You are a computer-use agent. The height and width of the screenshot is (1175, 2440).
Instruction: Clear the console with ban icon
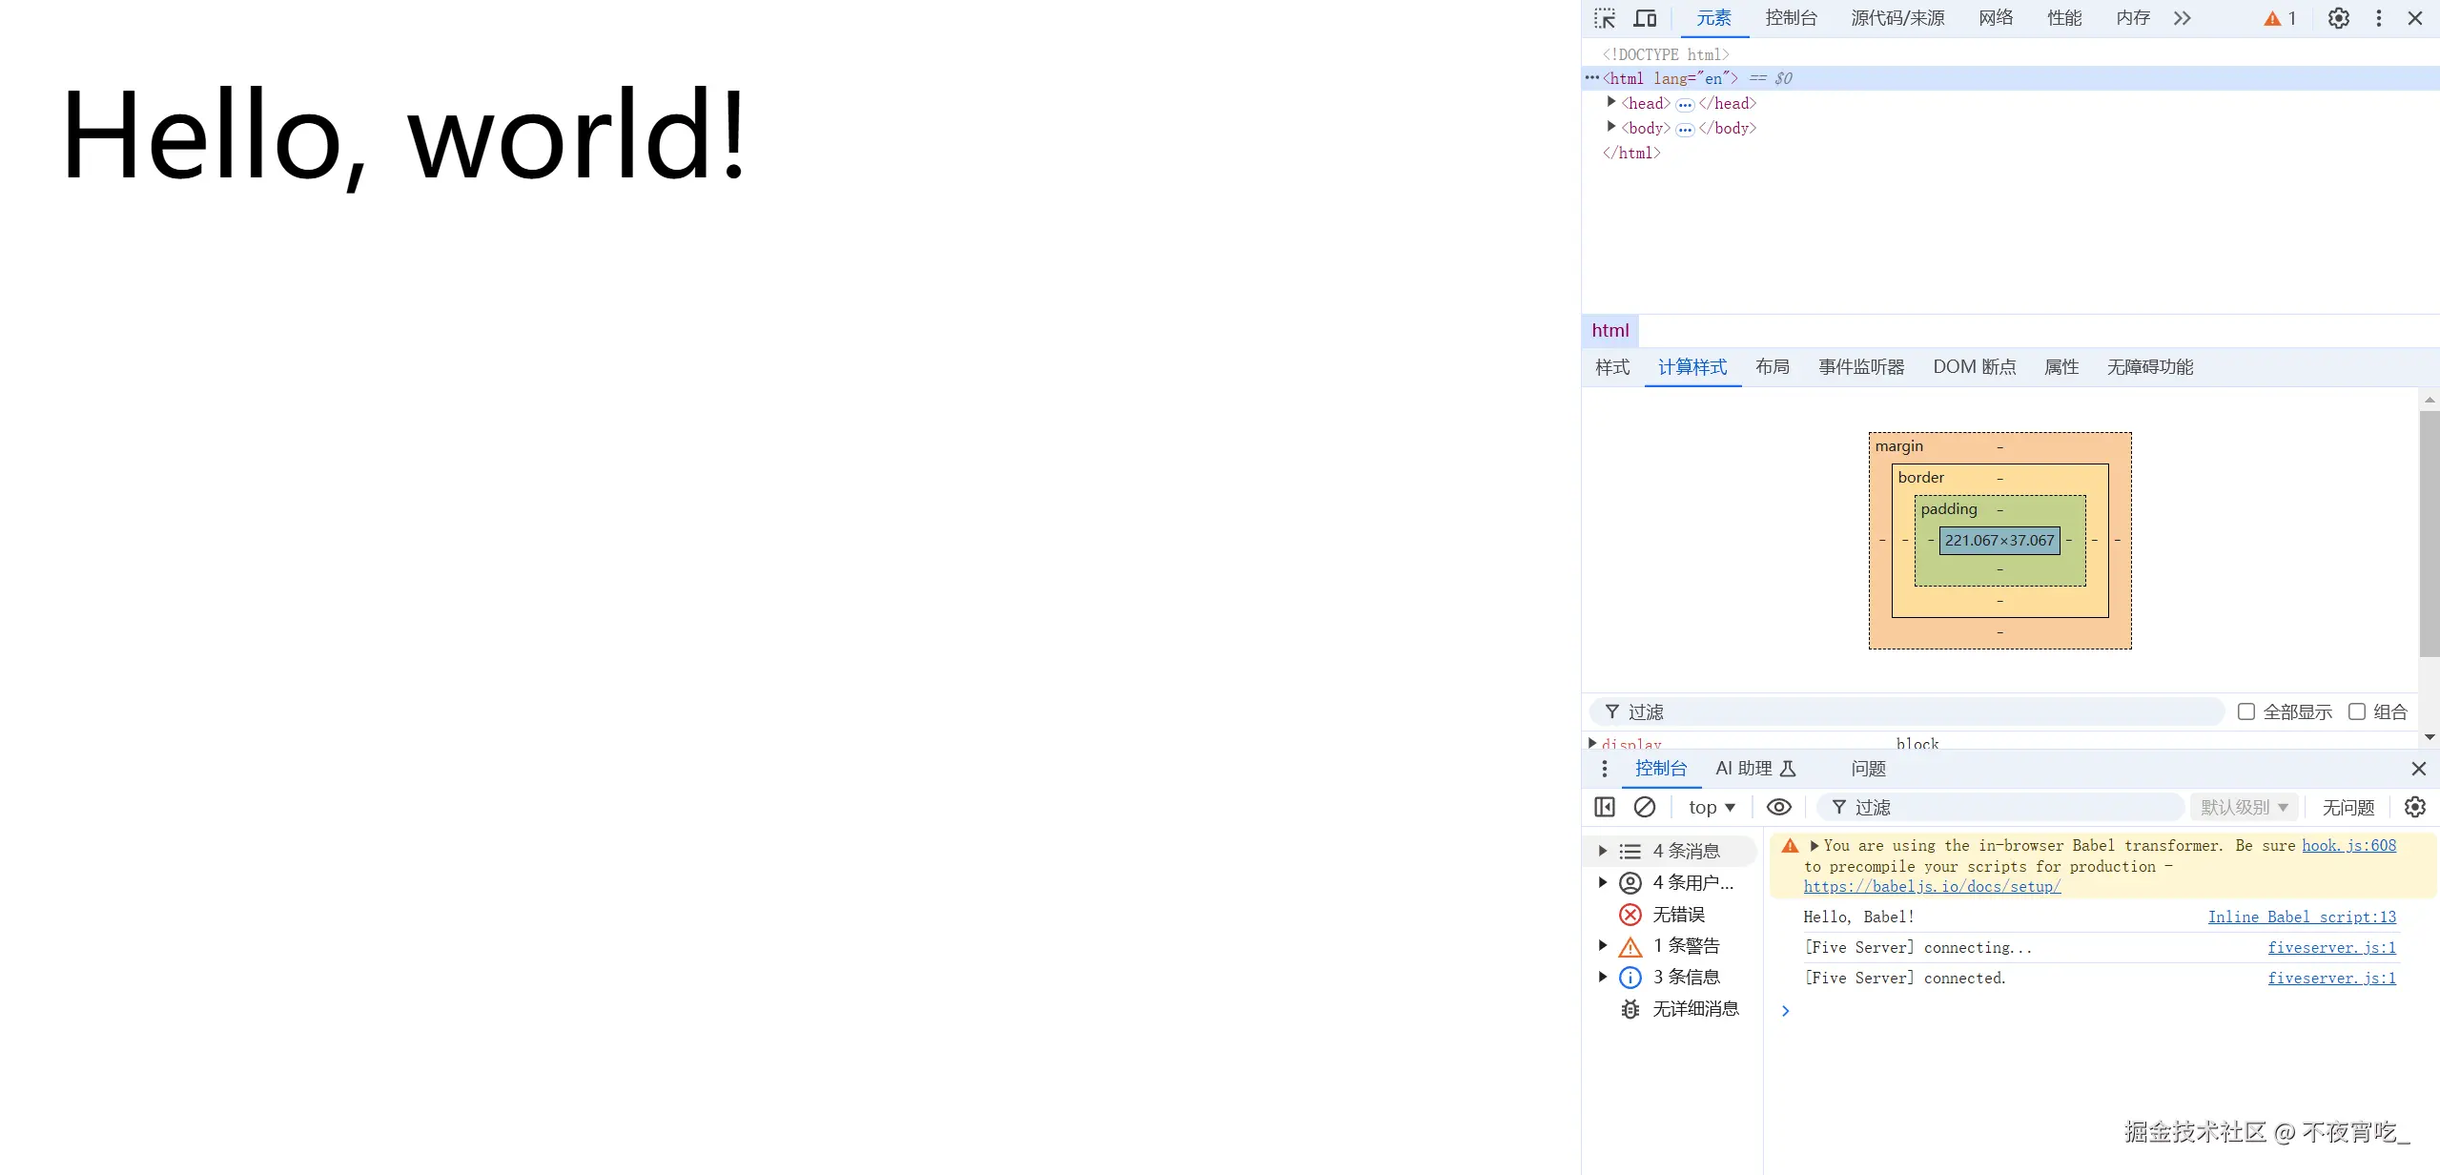tap(1645, 807)
